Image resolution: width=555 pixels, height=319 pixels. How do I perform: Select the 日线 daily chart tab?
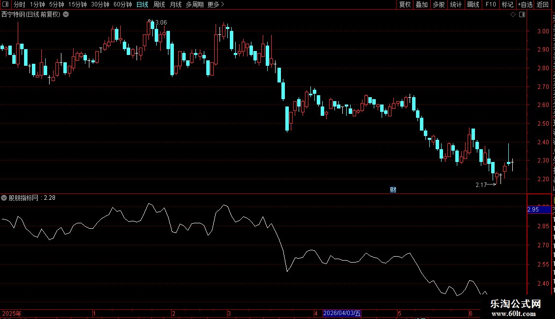point(142,4)
